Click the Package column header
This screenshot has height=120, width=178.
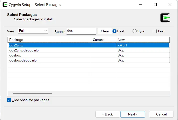click(x=49, y=40)
